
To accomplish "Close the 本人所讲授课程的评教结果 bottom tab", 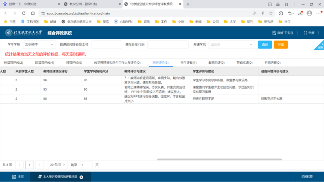I will coord(81,177).
